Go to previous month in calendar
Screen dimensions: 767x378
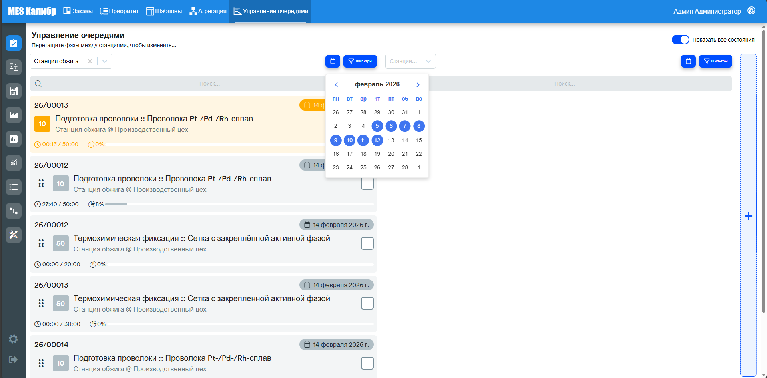[336, 84]
